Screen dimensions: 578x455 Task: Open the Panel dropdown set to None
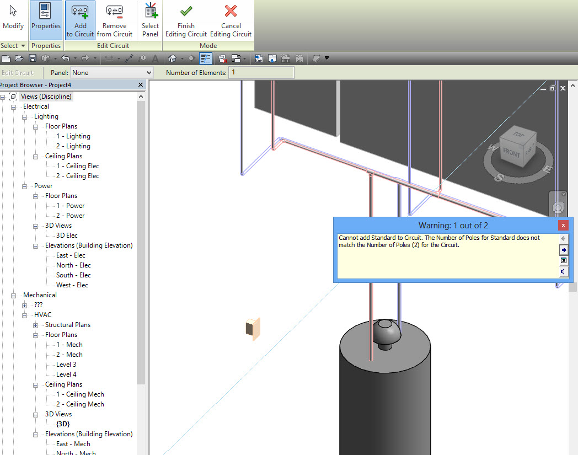point(111,72)
